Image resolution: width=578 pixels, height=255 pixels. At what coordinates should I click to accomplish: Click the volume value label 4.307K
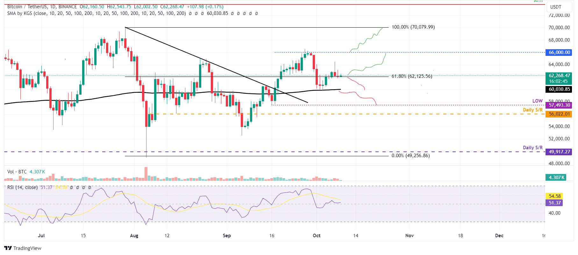556,178
